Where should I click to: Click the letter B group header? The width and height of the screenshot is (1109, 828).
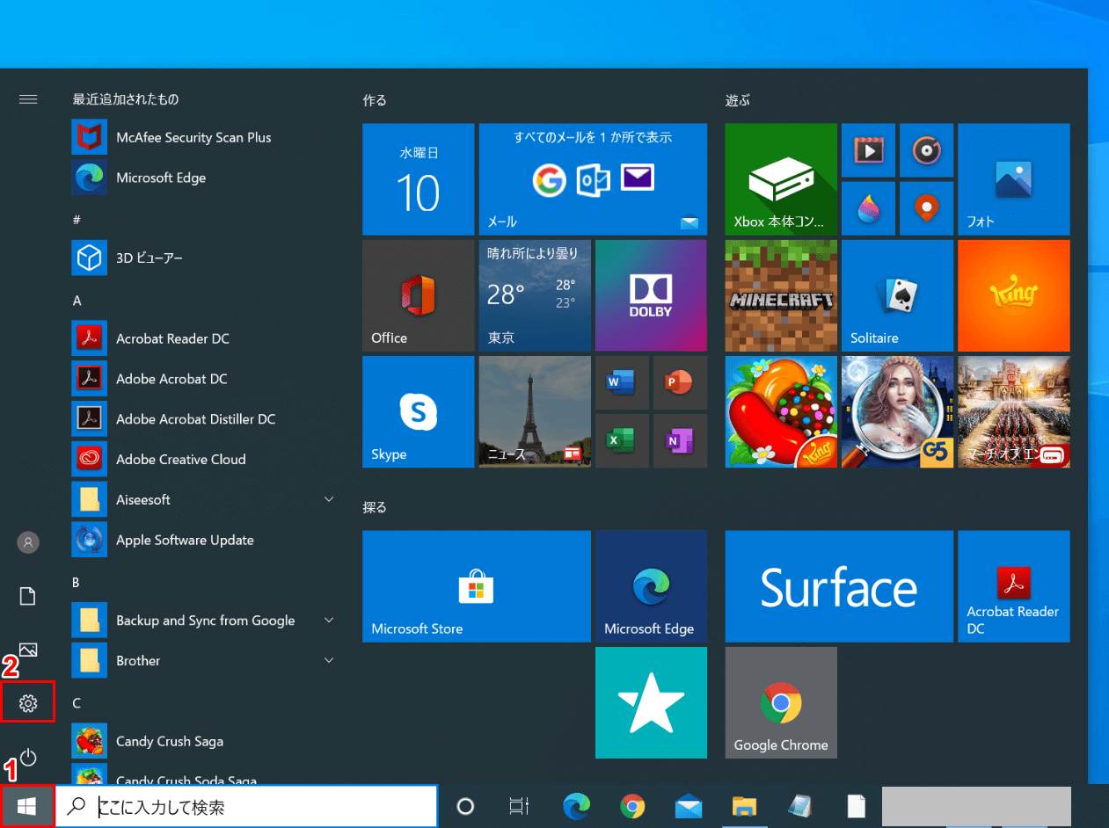(77, 582)
